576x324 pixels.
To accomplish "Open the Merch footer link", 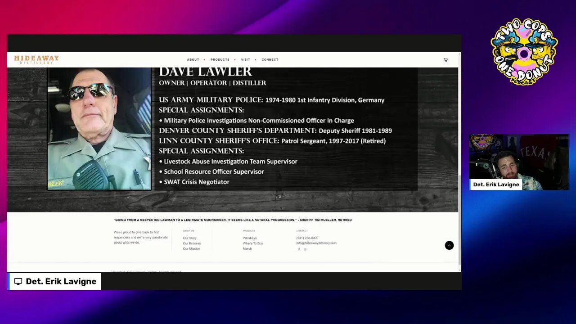I will 247,249.
